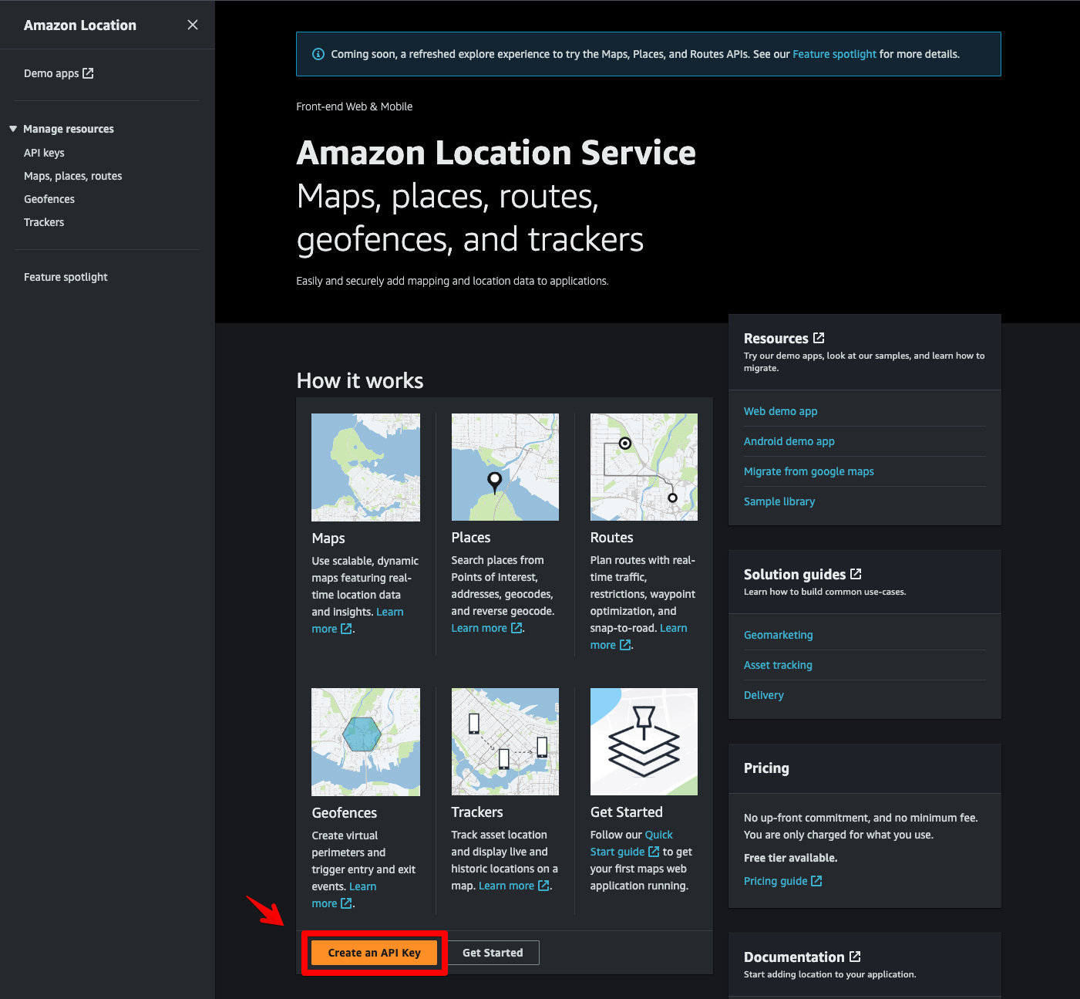The height and width of the screenshot is (999, 1080).
Task: Open API keys in sidebar
Action: click(x=44, y=153)
